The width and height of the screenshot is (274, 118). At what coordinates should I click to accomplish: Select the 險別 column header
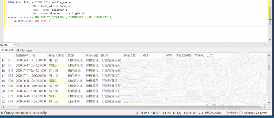pos(111,55)
